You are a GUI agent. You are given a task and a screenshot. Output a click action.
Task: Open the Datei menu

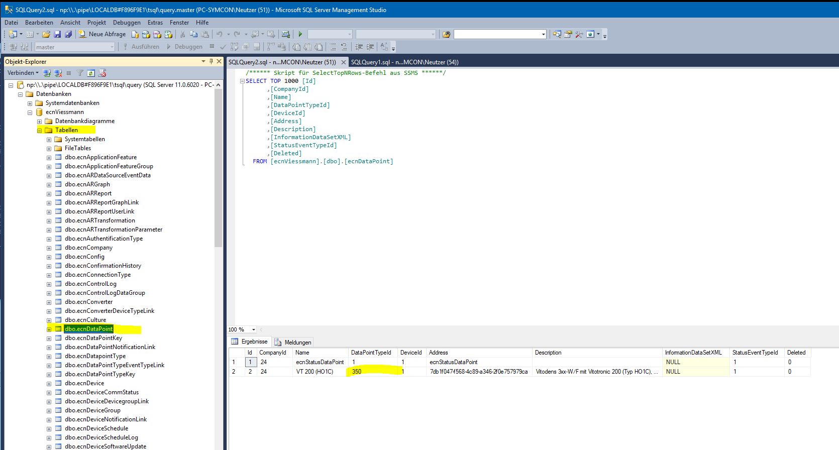[x=11, y=23]
